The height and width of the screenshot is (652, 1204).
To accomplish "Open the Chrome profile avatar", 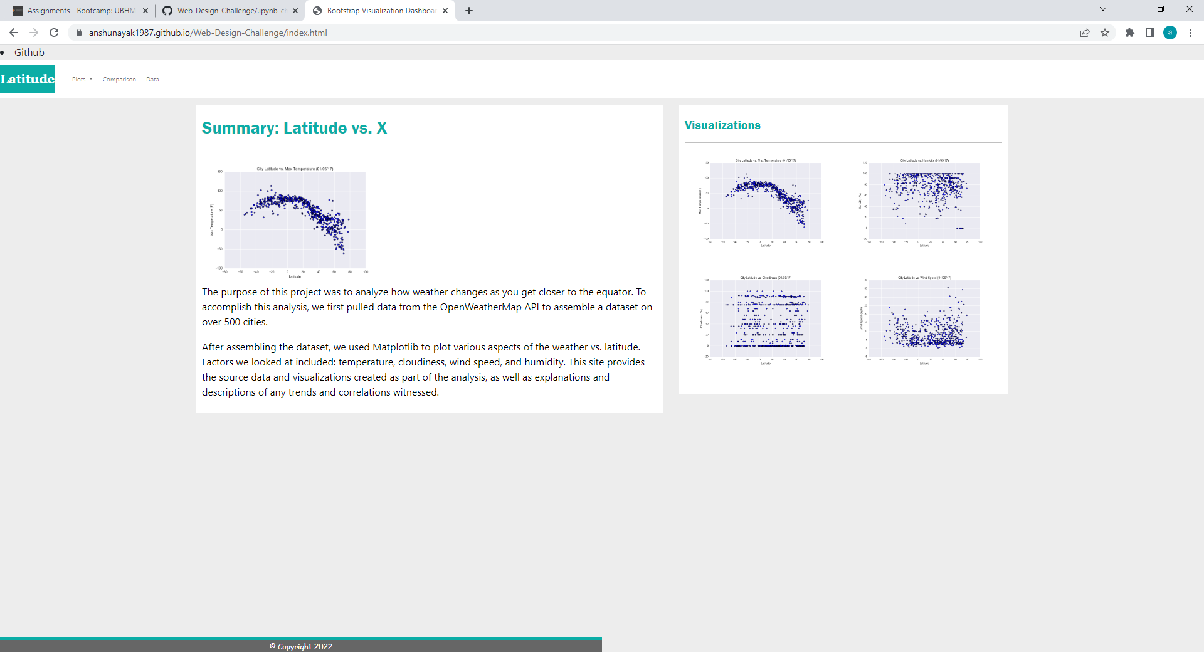I will 1170,33.
